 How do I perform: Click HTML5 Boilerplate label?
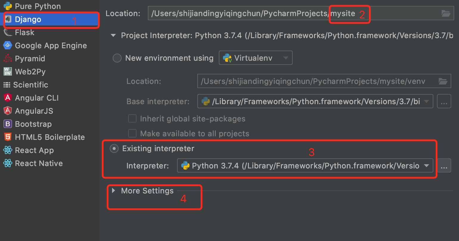coord(50,137)
